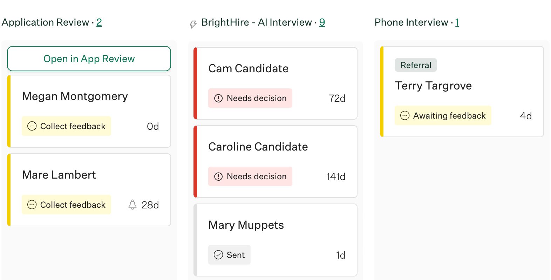The image size is (551, 280).
Task: Open the BrightHire AI Interview count link
Action: point(322,22)
